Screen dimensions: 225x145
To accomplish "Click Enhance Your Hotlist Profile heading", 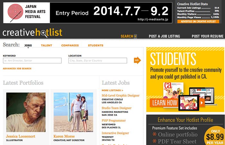I will (185, 120).
